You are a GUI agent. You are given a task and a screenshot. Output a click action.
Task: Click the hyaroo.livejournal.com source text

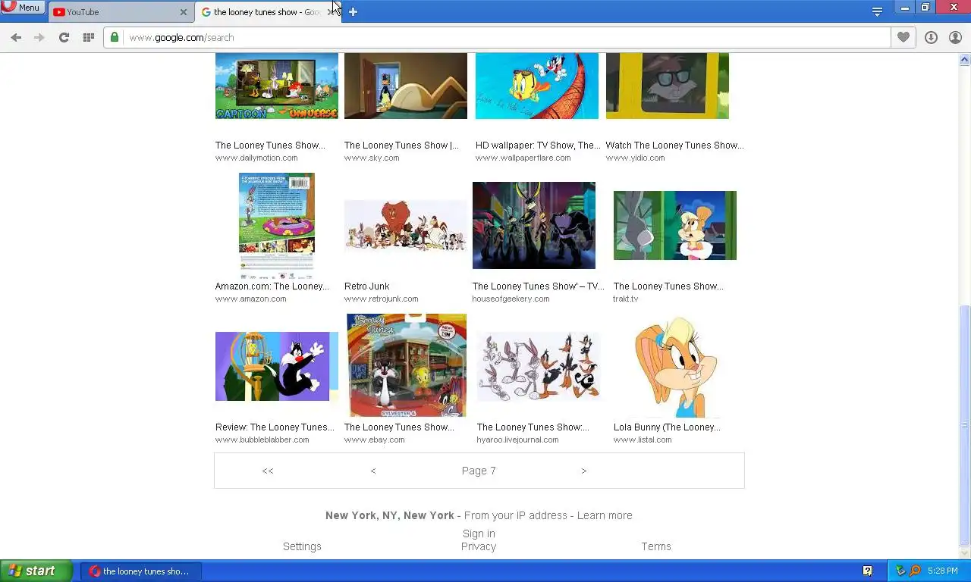coord(517,440)
